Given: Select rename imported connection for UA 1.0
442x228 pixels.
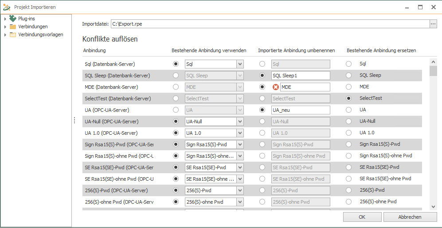Looking at the screenshot, I should 262,133.
